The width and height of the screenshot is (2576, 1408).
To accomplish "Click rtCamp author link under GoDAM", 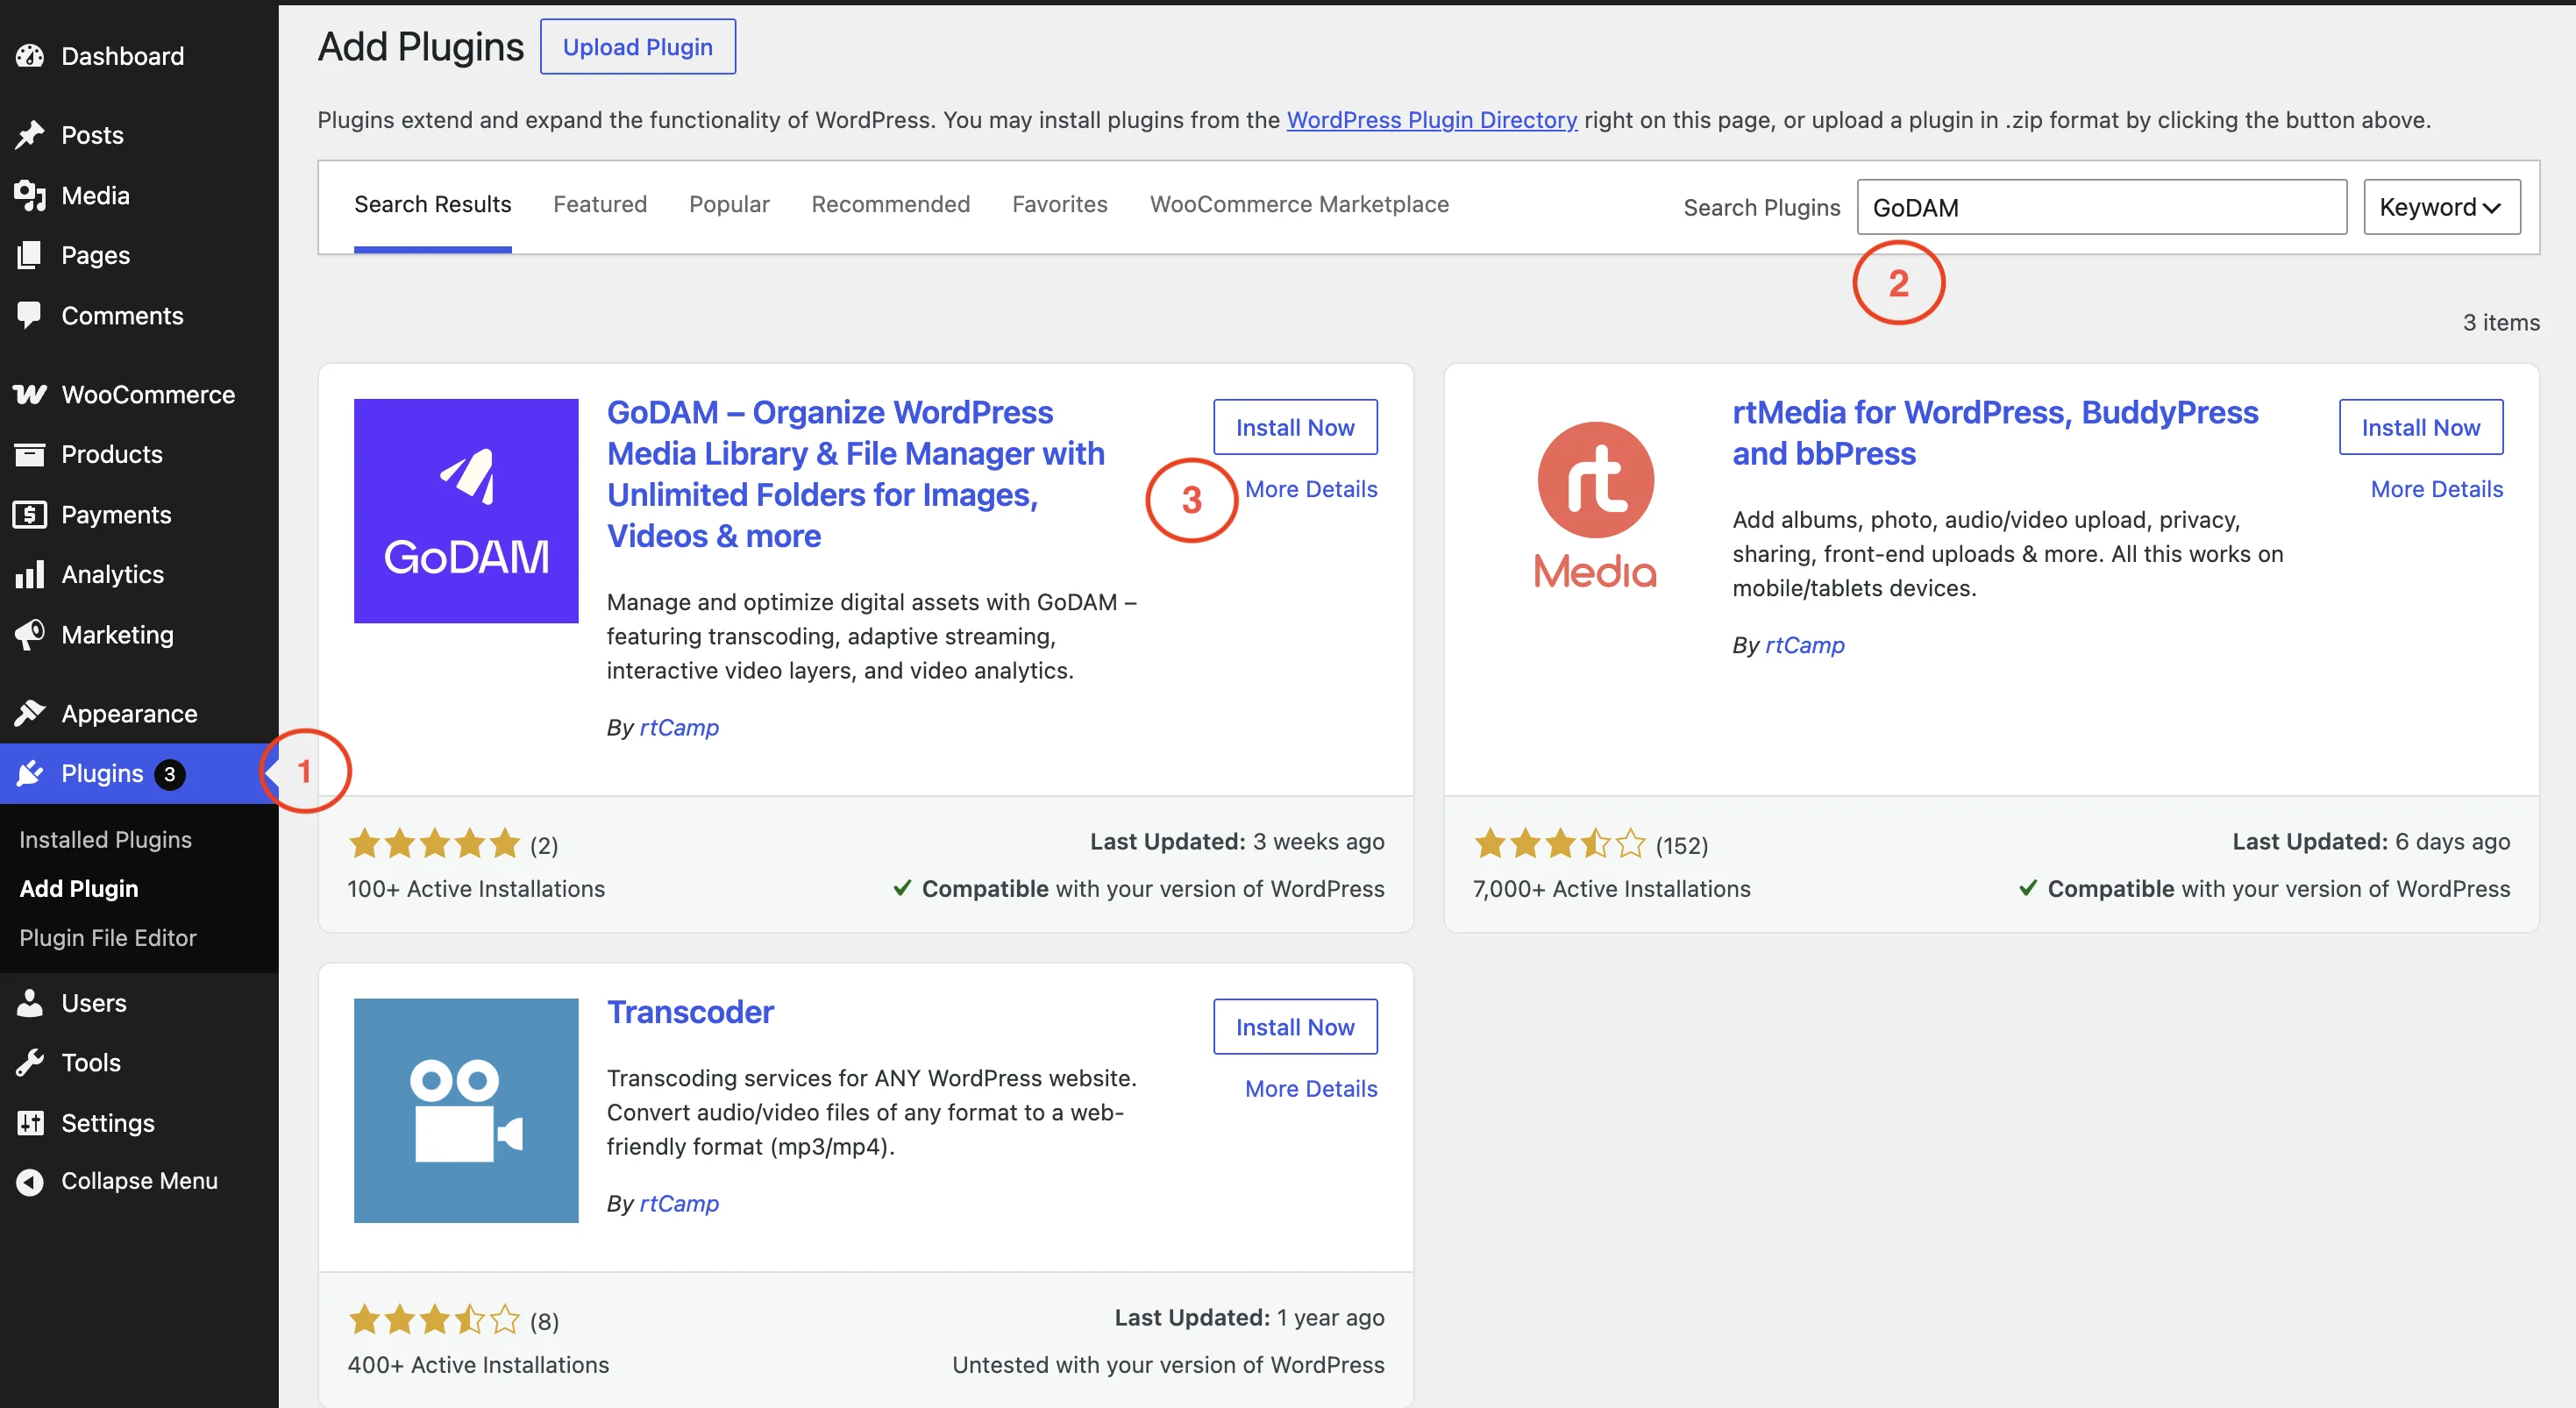I will tap(679, 727).
